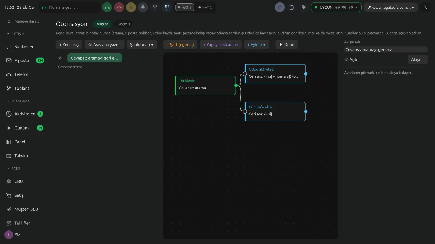Switch to the Akışlar tab
The width and height of the screenshot is (435, 244).
point(102,24)
